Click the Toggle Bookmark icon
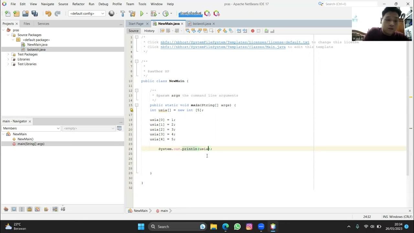Viewport: 414px width, 233px height. click(231, 31)
